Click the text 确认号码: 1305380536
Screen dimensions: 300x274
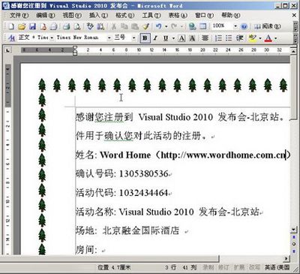(122, 173)
